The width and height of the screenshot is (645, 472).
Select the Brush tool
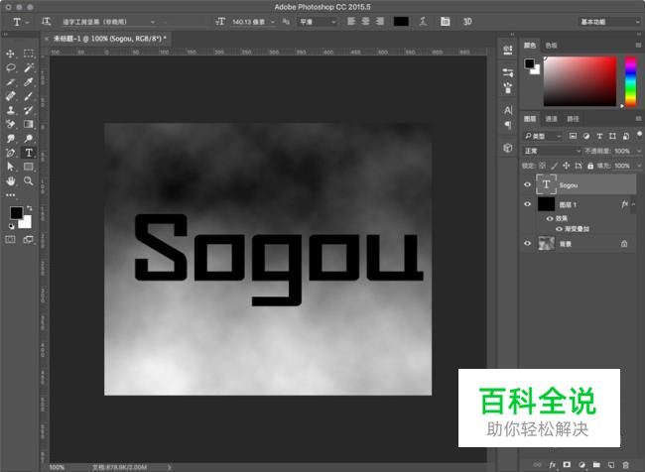click(29, 96)
